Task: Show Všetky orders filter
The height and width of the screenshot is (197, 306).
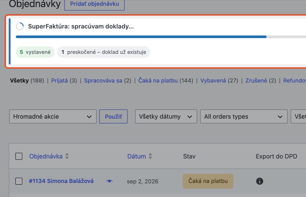Action: coord(19,81)
